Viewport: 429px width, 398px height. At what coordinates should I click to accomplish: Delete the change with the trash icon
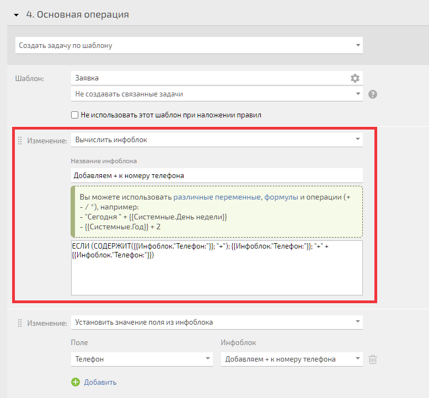pos(373,359)
